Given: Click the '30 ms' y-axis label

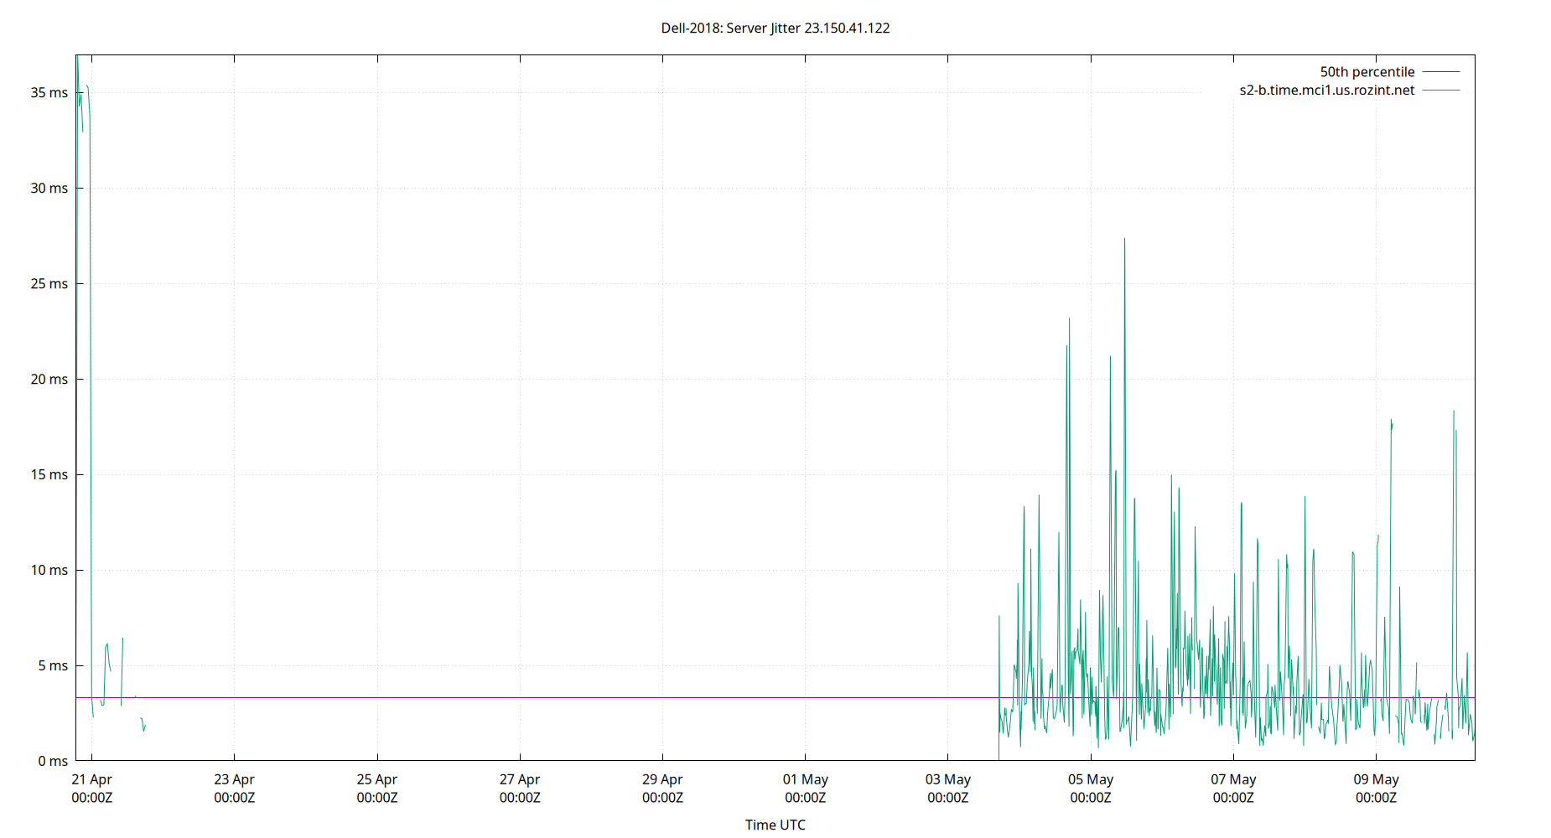Looking at the screenshot, I should (x=49, y=188).
